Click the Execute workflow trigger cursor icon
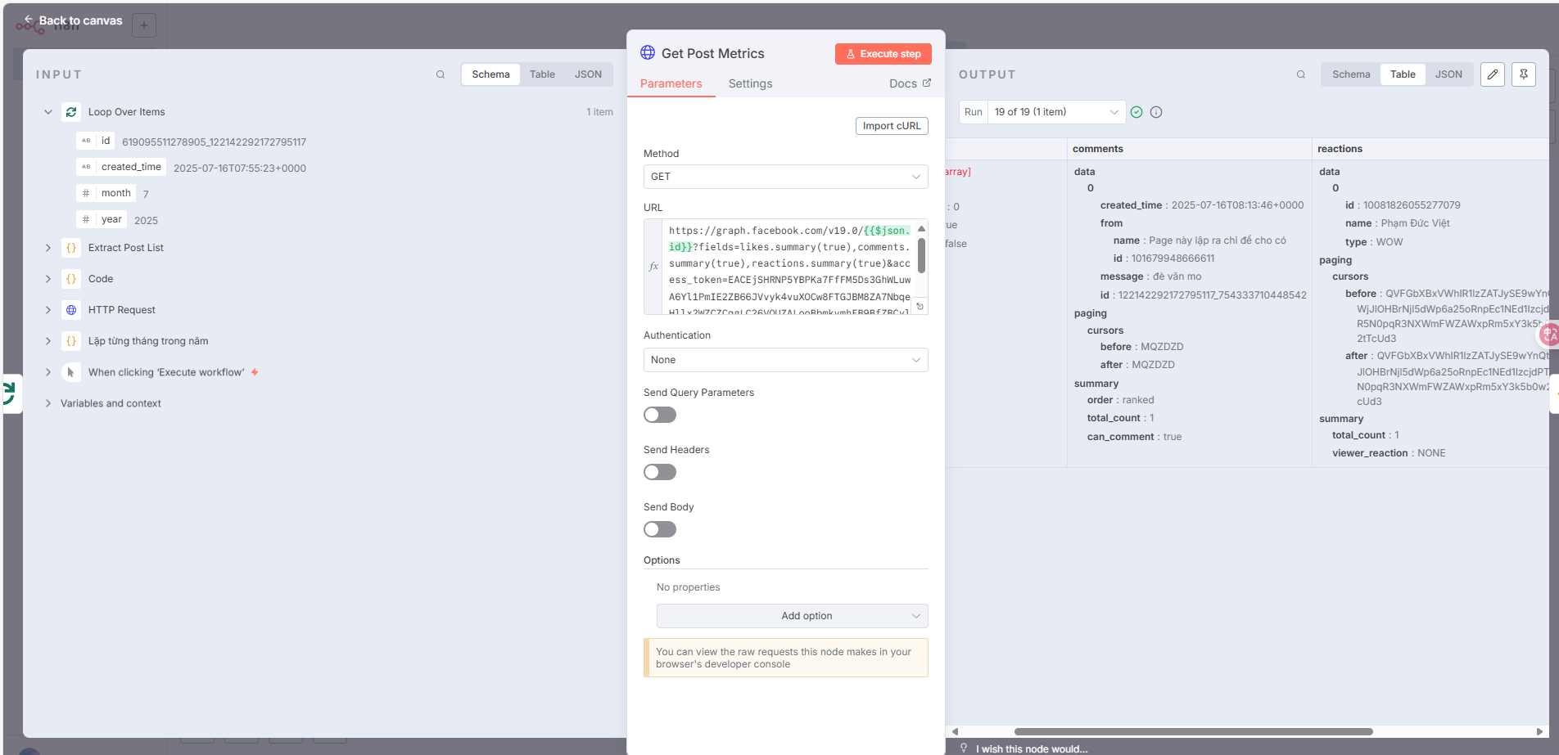1559x755 pixels. [71, 372]
